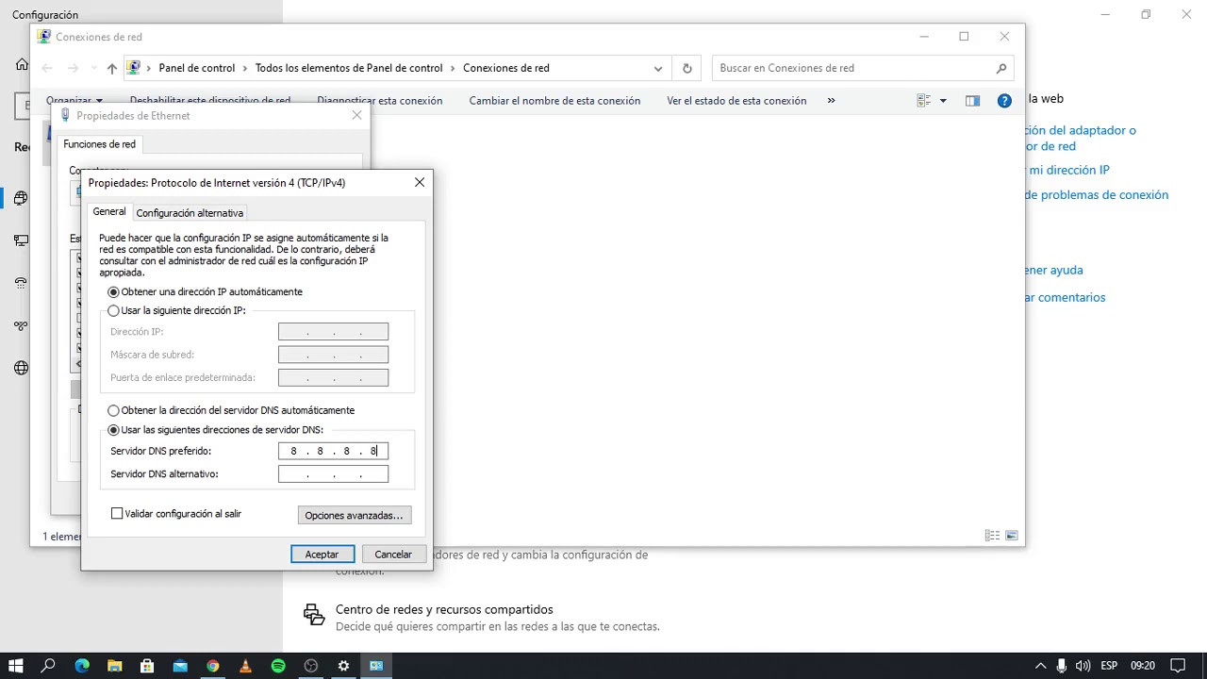Select 'Obtener una dirección IP automáticamente' radio button

[114, 292]
